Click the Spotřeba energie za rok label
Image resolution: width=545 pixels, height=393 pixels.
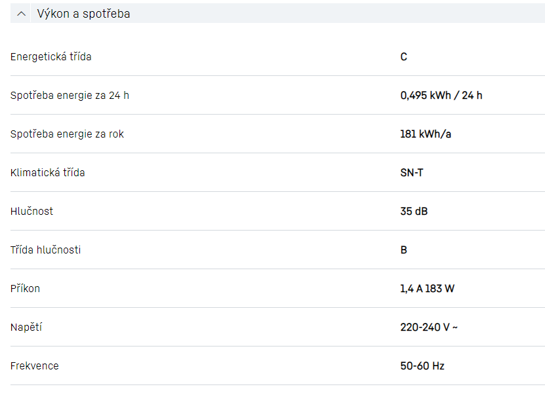tap(67, 134)
